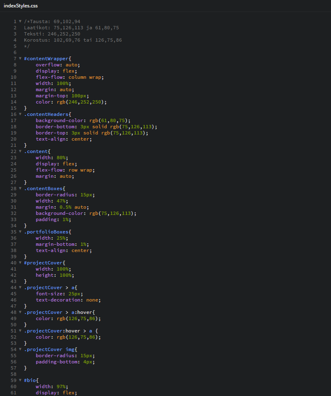Collapse the fold arrow on line 51
The width and height of the screenshot is (331, 396).
pos(20,330)
